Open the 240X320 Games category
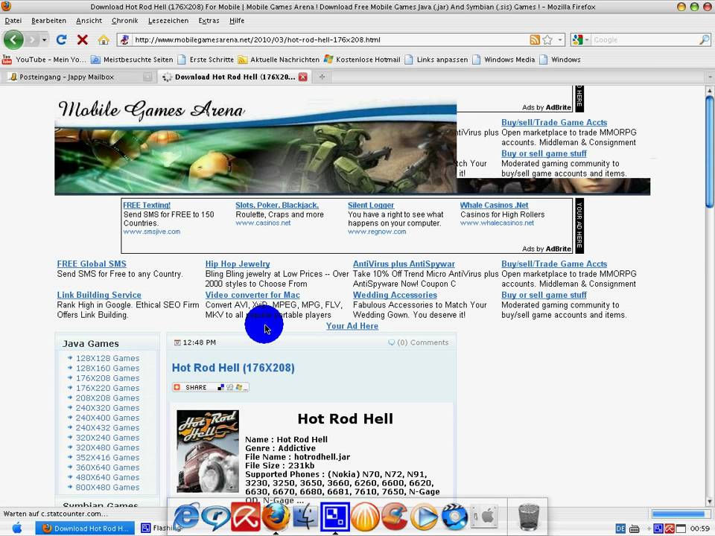 click(107, 408)
